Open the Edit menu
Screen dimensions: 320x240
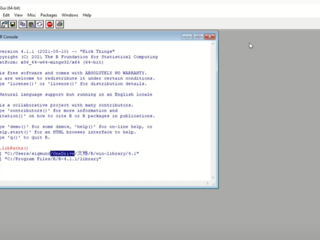pos(6,15)
